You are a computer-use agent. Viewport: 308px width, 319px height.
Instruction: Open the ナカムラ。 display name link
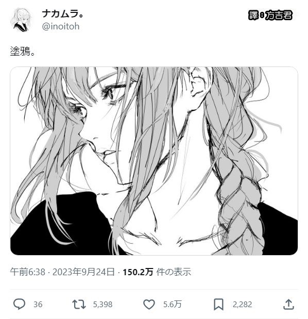coord(63,14)
